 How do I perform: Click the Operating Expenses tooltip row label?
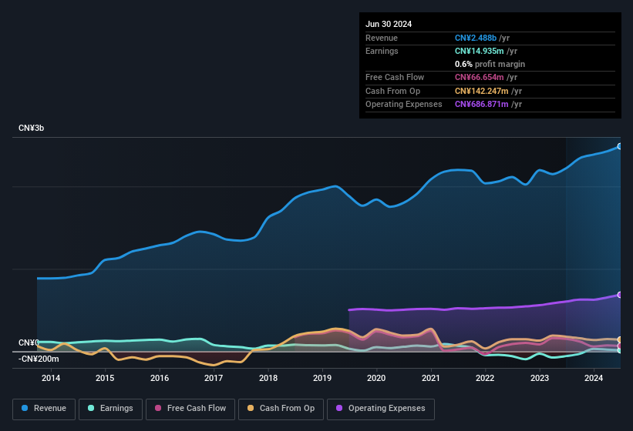(404, 105)
